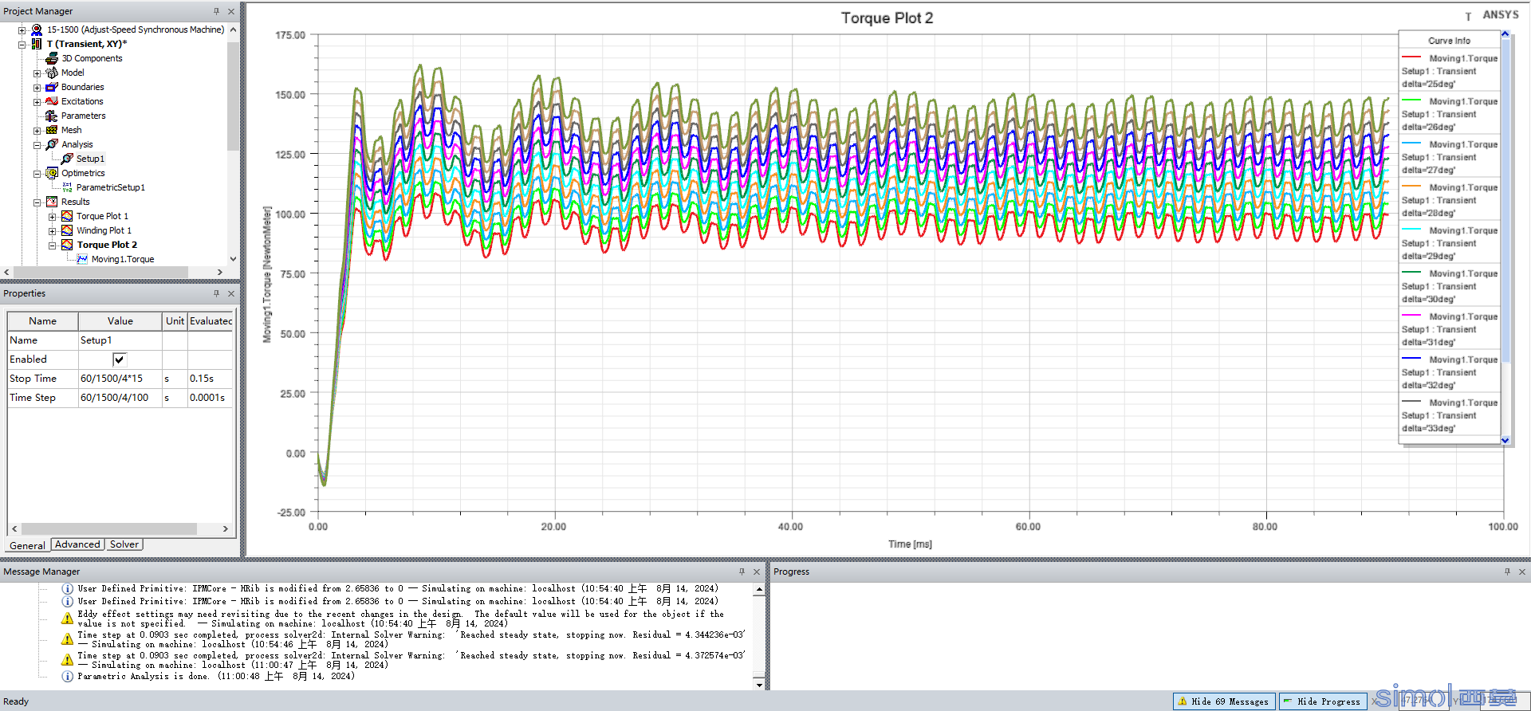
Task: Expand the Winding Plot 1 node
Action: click(52, 230)
